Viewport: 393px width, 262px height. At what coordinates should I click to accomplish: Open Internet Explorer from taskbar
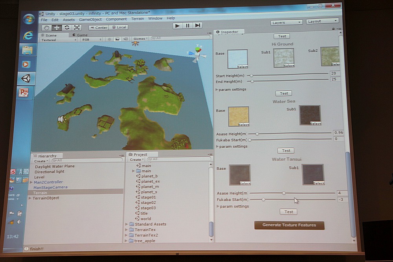[x=28, y=35]
